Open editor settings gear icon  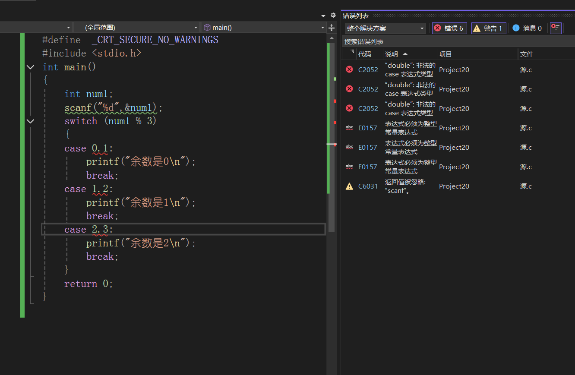click(333, 15)
